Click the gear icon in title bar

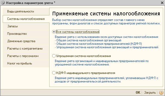click(3, 3)
